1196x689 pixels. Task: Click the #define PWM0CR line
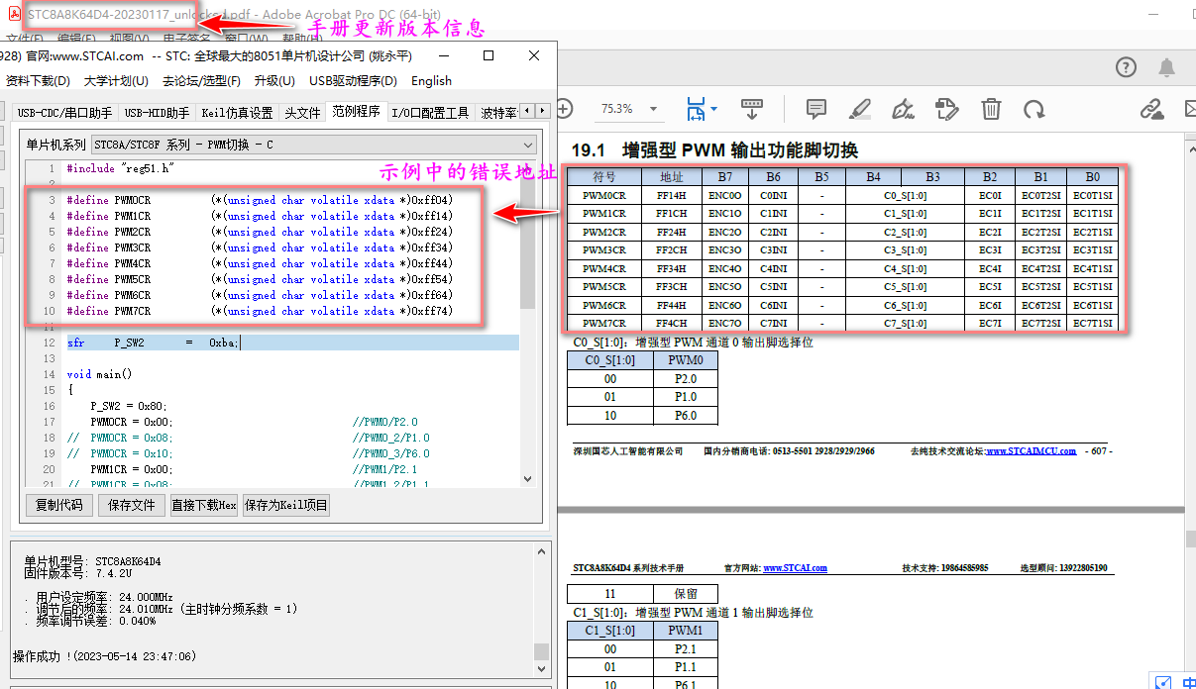click(x=260, y=200)
